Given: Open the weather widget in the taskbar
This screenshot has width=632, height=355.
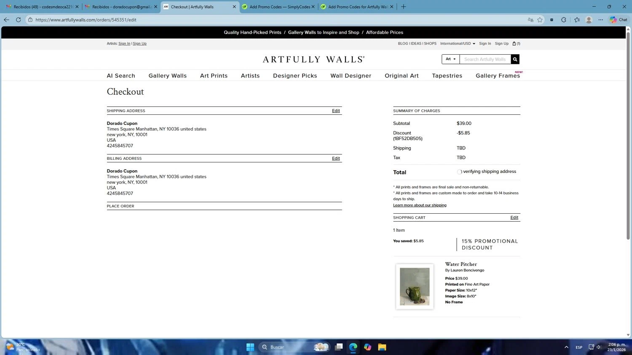Looking at the screenshot, I should (23, 347).
